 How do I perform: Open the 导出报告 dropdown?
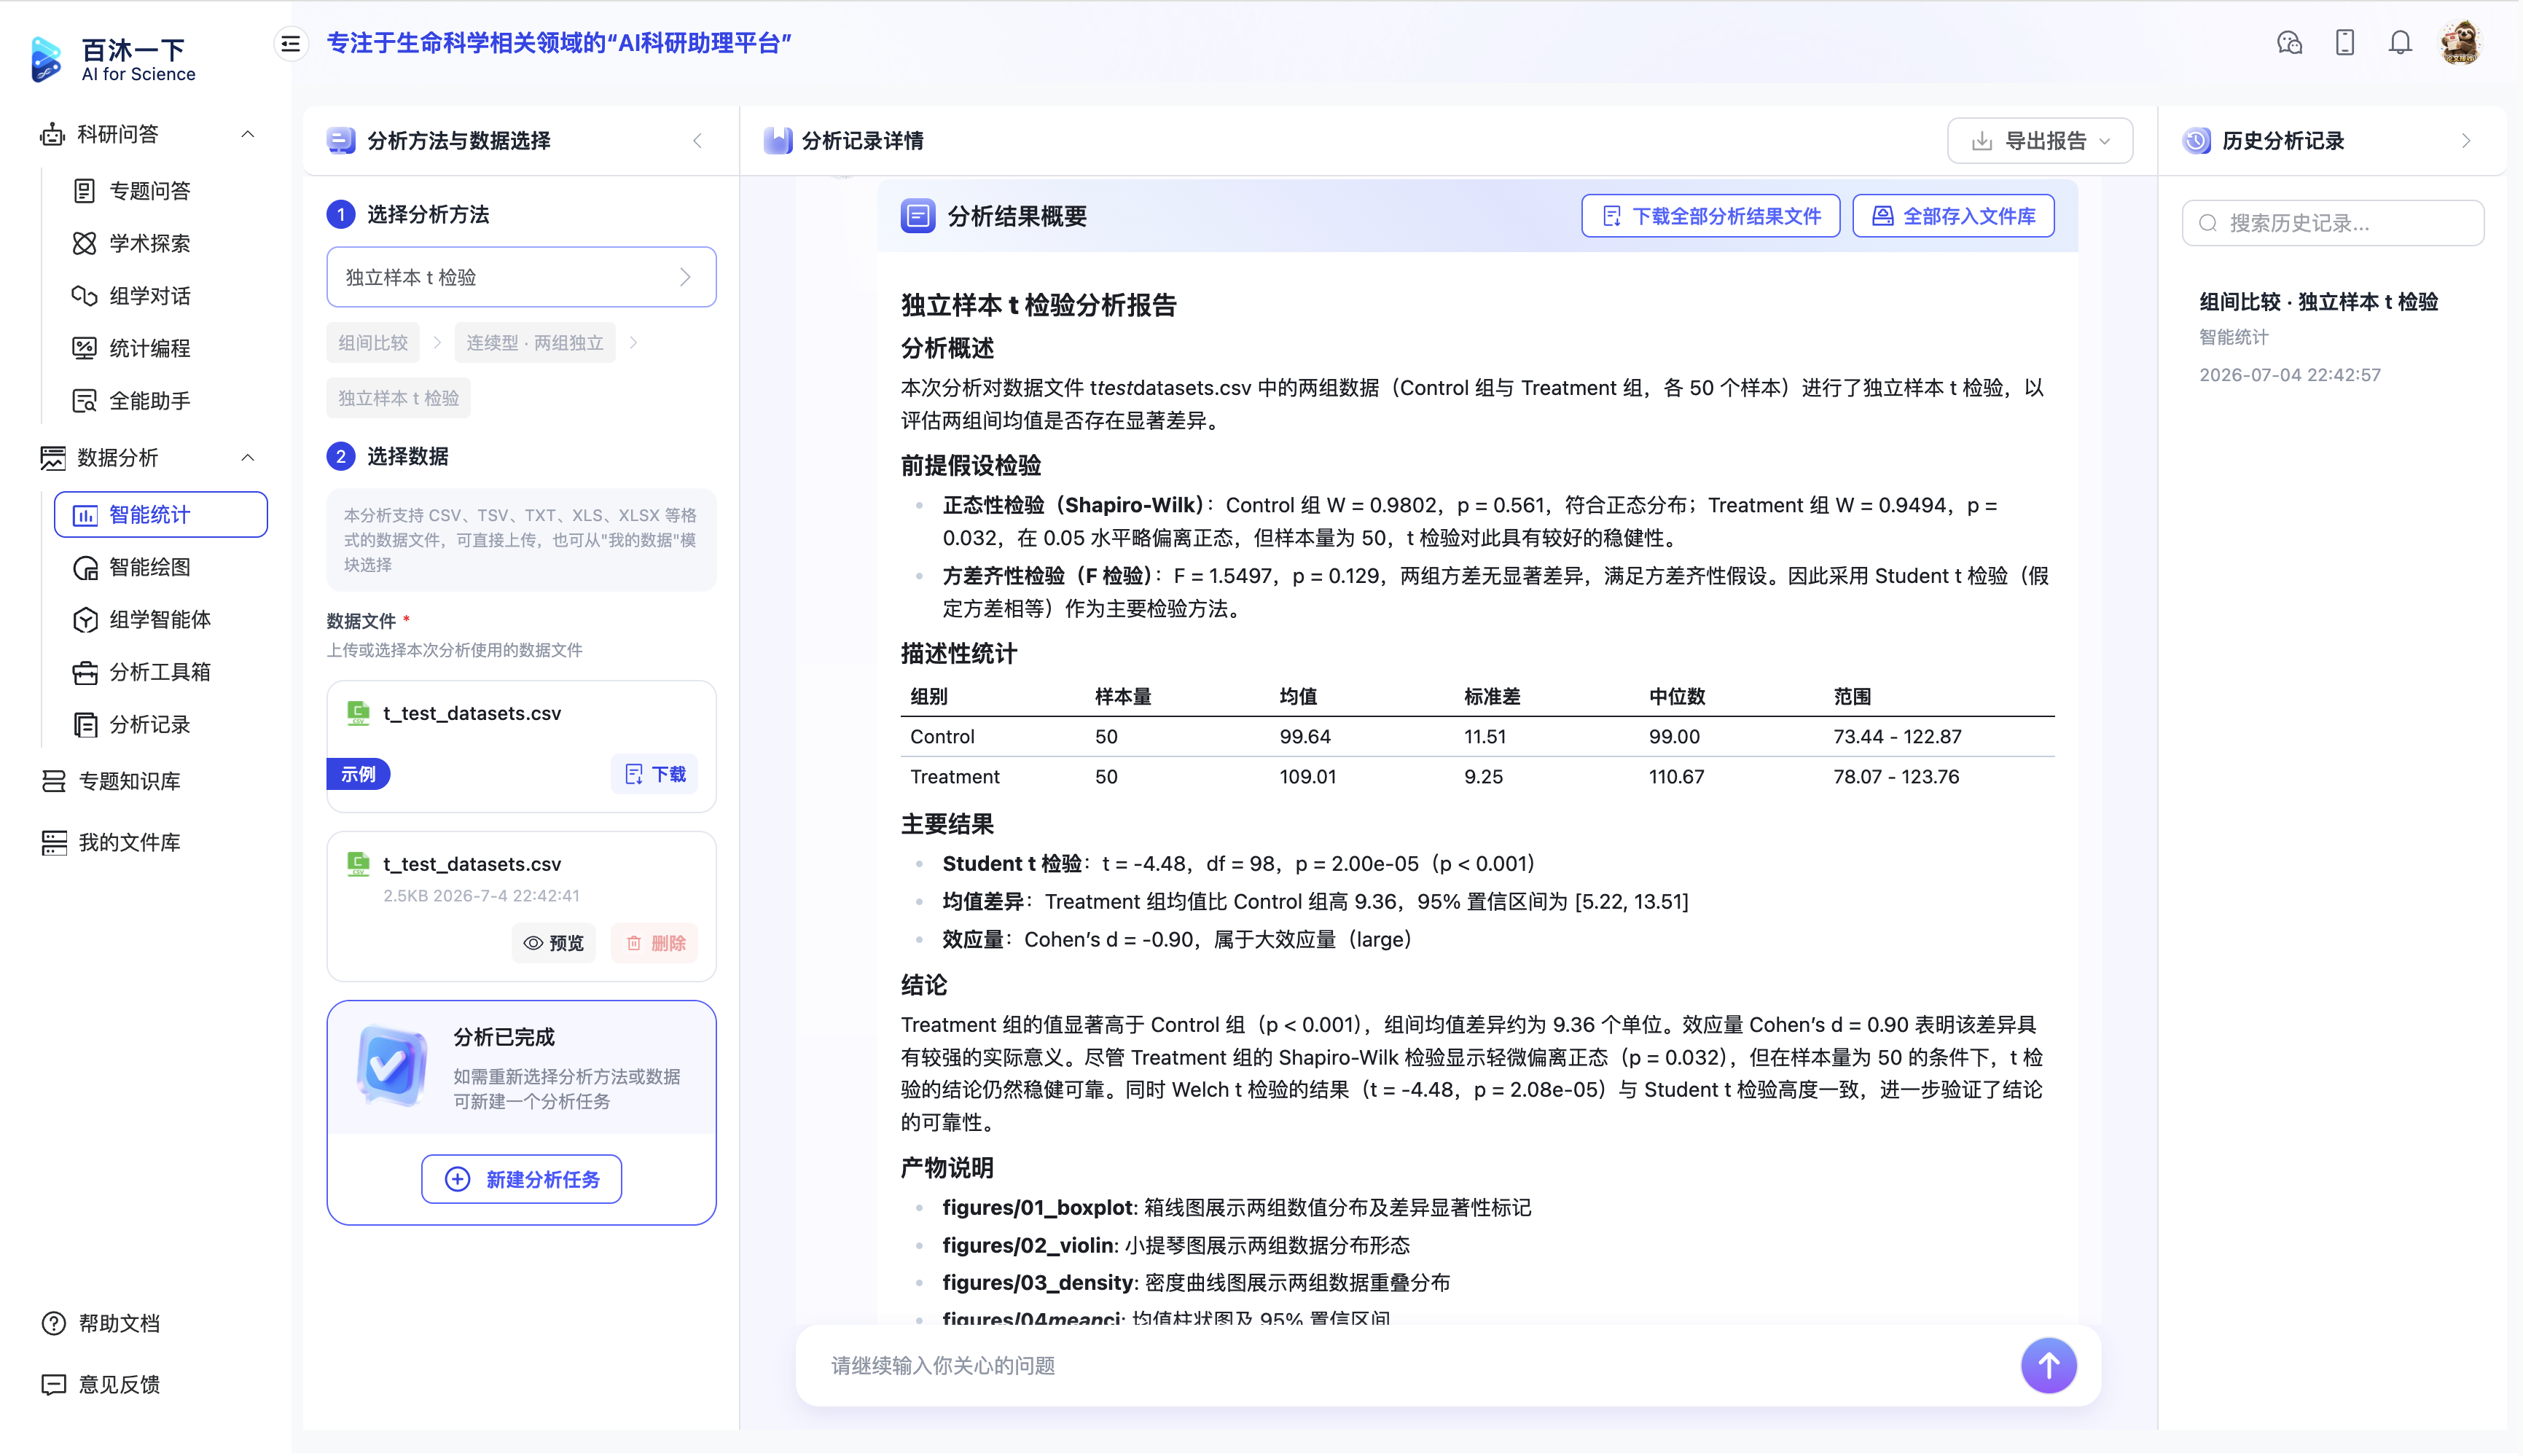2039,141
